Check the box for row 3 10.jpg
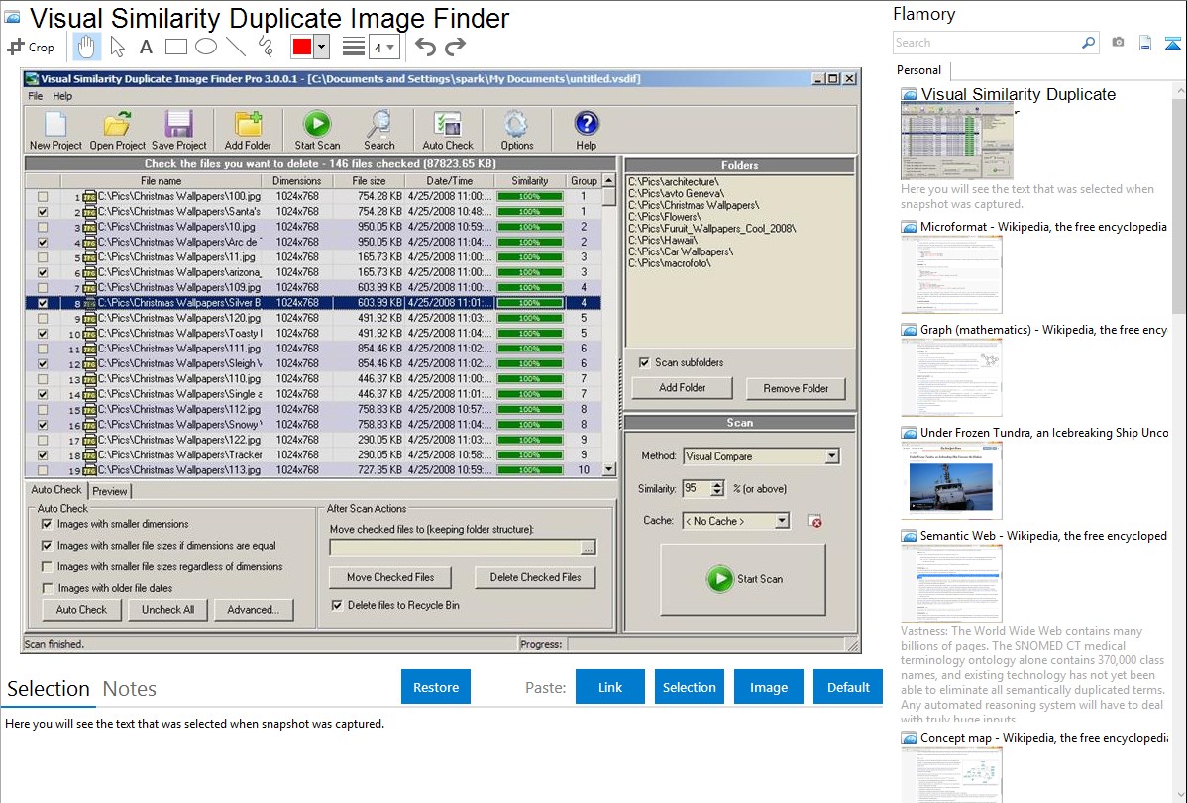Viewport: 1187px width, 803px height. (x=43, y=227)
